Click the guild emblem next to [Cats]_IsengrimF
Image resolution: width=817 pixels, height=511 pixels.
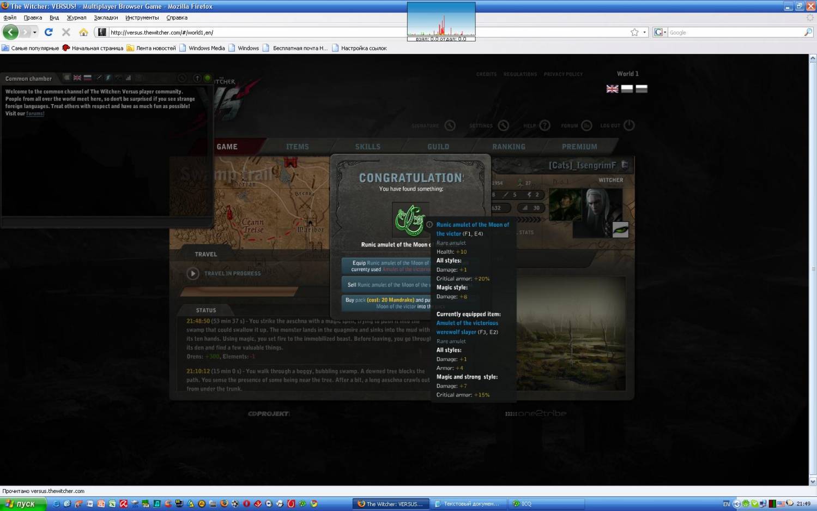click(x=625, y=165)
